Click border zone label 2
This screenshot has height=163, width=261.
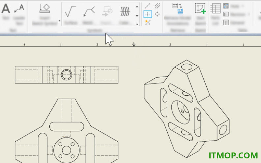170,44
